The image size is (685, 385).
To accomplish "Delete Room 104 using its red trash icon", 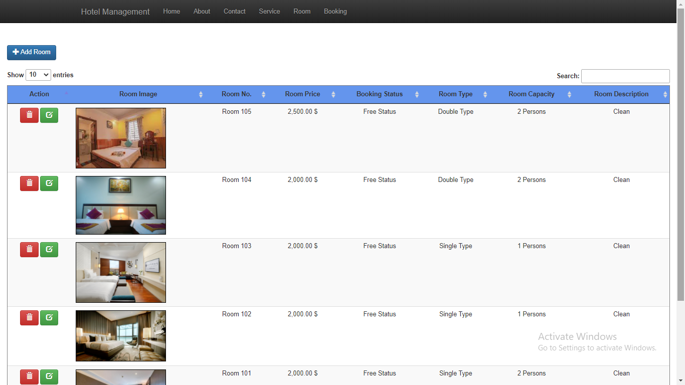I will 29,183.
